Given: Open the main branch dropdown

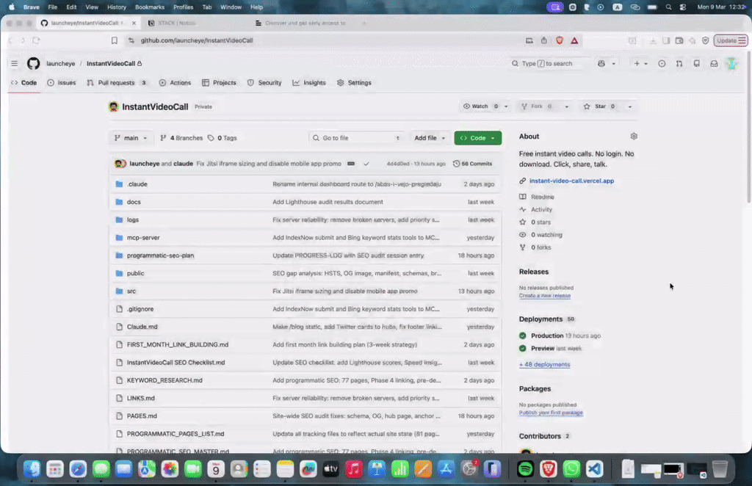Looking at the screenshot, I should coord(131,137).
